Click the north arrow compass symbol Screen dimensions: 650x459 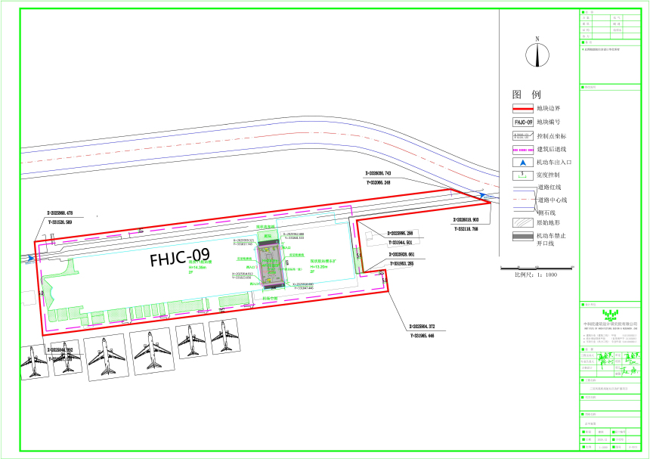coord(537,55)
